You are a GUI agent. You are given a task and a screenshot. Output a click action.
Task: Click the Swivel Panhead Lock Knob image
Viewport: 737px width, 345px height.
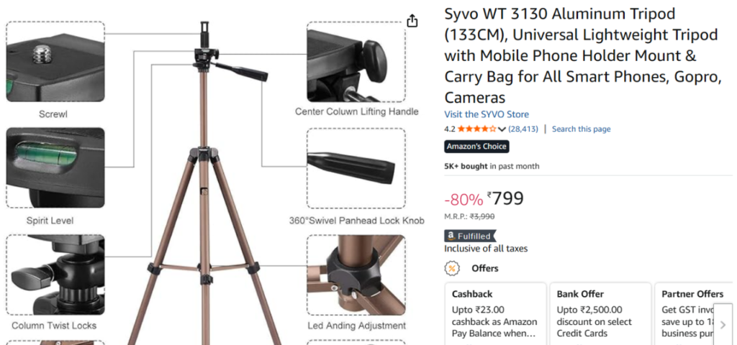pos(356,168)
